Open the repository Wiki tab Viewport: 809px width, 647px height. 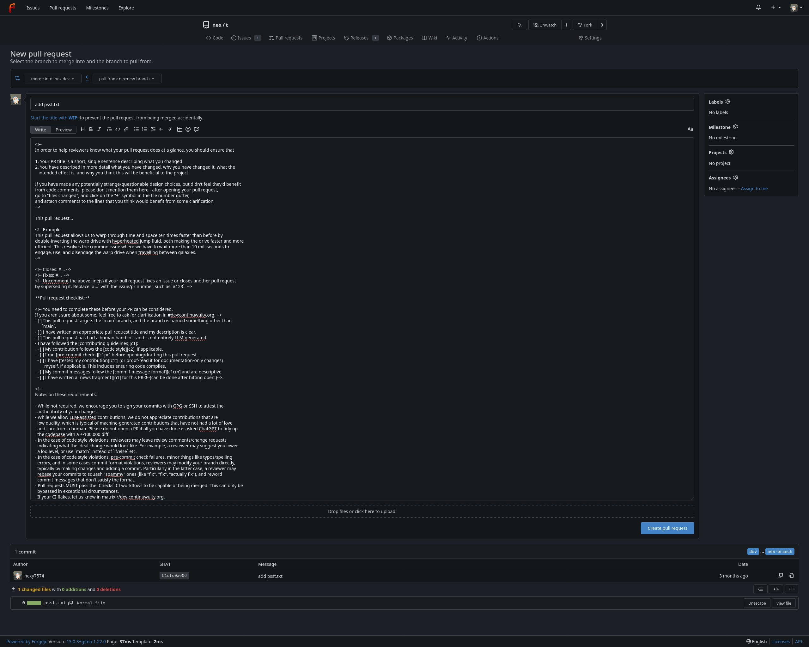429,38
